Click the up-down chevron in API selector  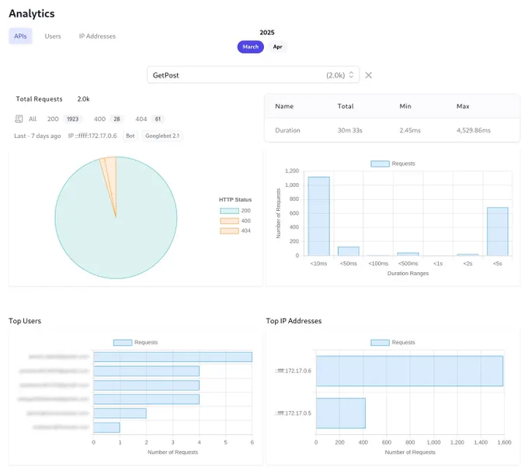(351, 75)
